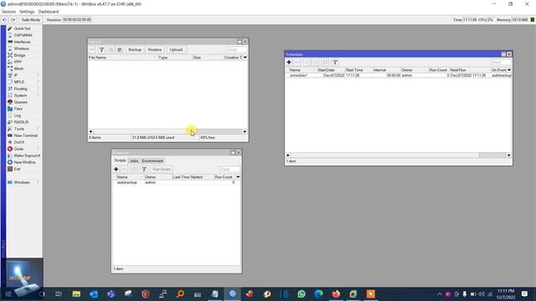
Task: Open Files in the sidebar
Action: 18,109
